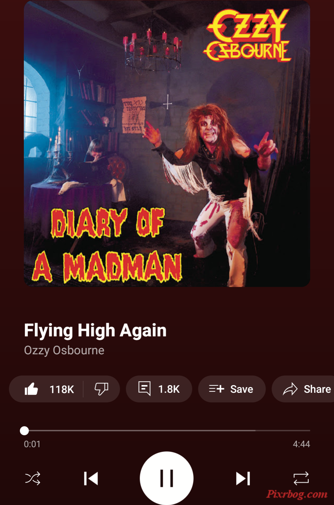This screenshot has height=505, width=334.
Task: Share Flying High Again
Action: coord(303,389)
